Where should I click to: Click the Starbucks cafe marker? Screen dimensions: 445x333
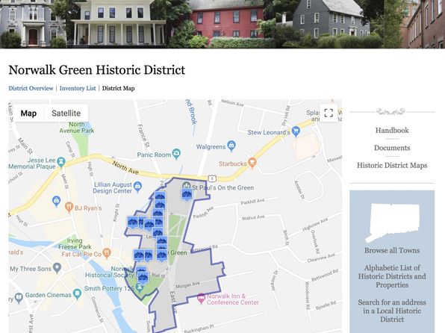point(252,163)
